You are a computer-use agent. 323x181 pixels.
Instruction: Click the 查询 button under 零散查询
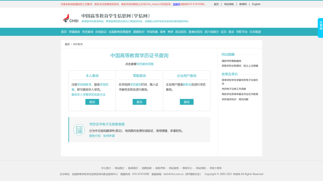coord(139,102)
